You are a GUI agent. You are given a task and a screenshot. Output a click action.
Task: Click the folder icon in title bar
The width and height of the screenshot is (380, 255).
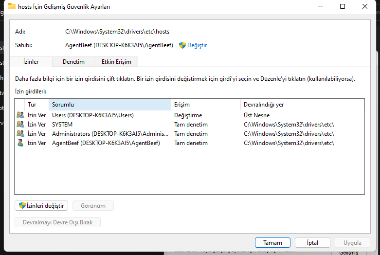coord(11,6)
